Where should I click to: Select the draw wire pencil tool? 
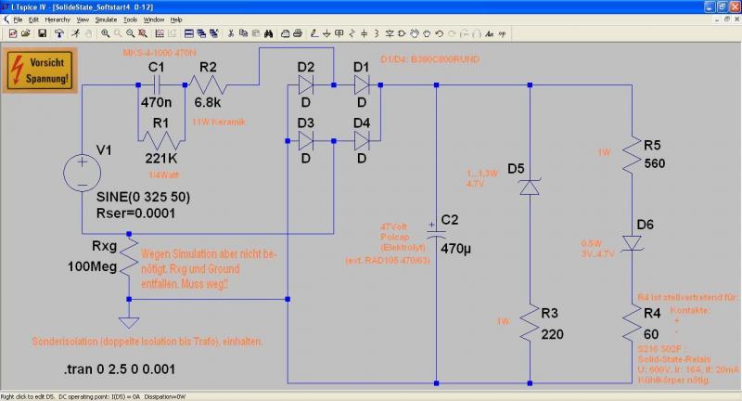pos(314,33)
